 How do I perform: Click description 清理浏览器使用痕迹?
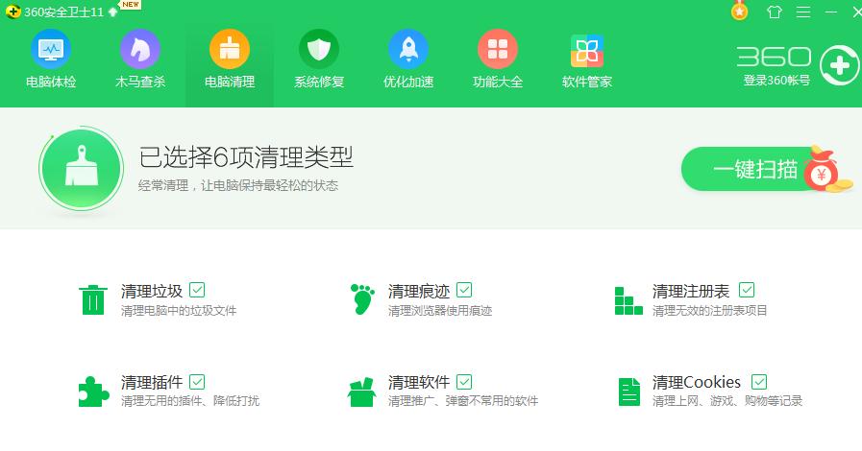[440, 311]
